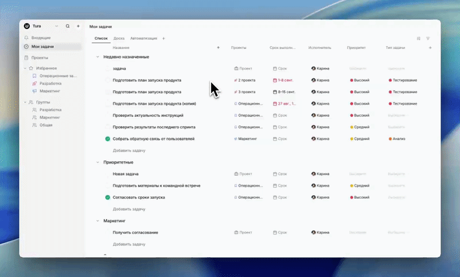Uncheck Согласовать сроки запуска task
Viewport: 460px width, 277px height.
point(108,198)
